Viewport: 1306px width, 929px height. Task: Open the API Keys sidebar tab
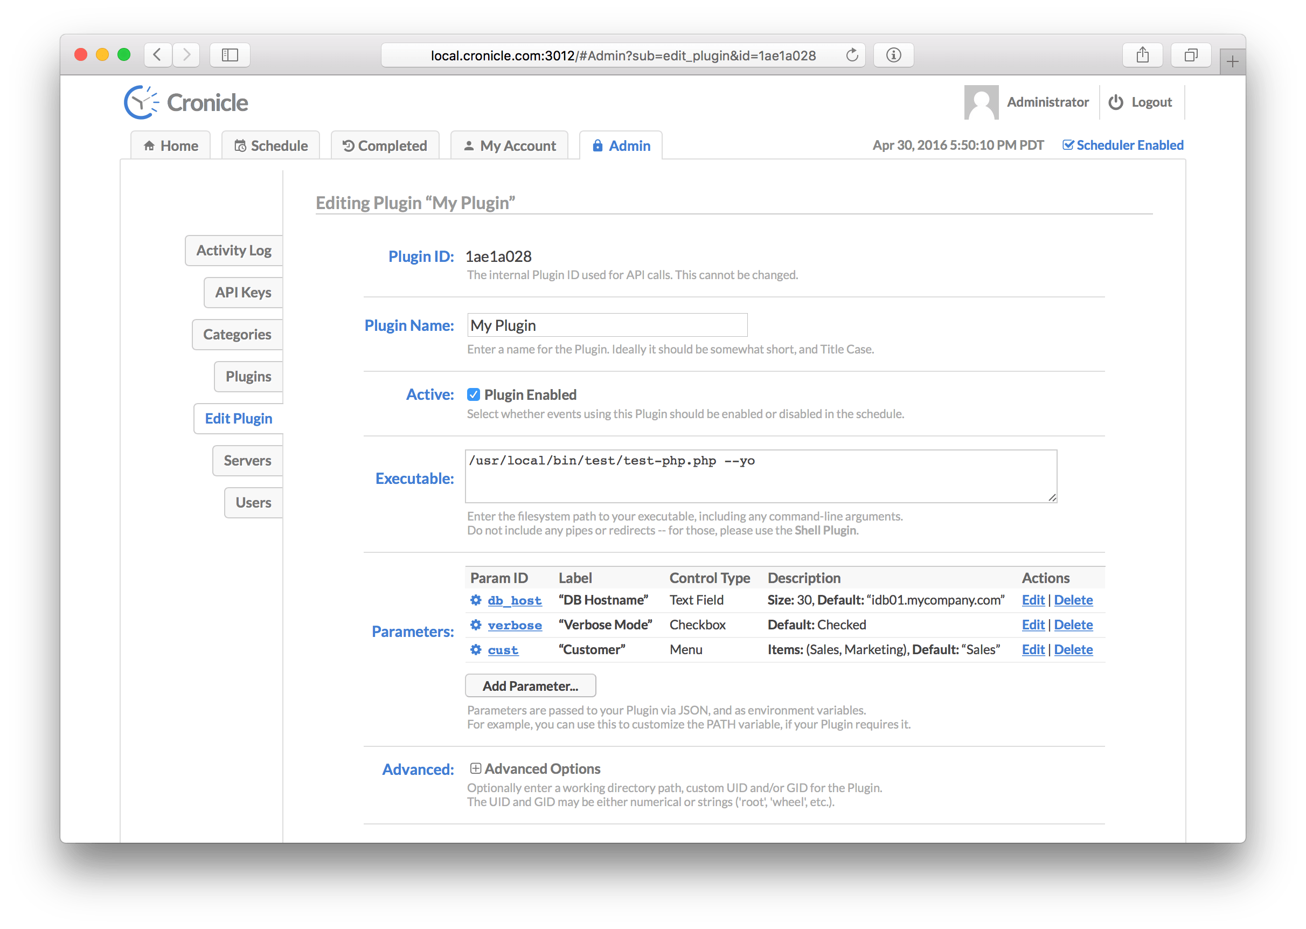pos(244,292)
